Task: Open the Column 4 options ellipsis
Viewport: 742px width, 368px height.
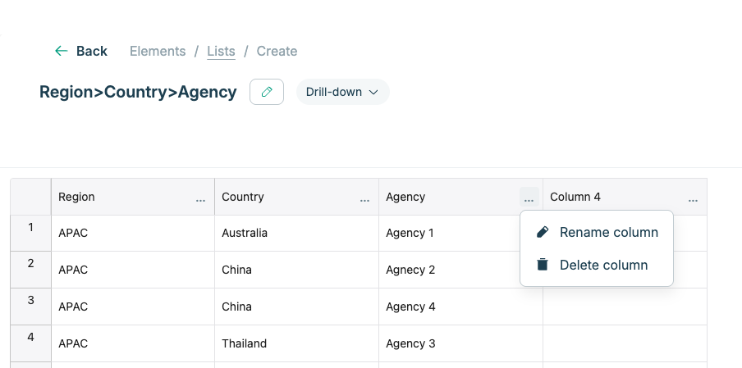Action: [x=693, y=200]
